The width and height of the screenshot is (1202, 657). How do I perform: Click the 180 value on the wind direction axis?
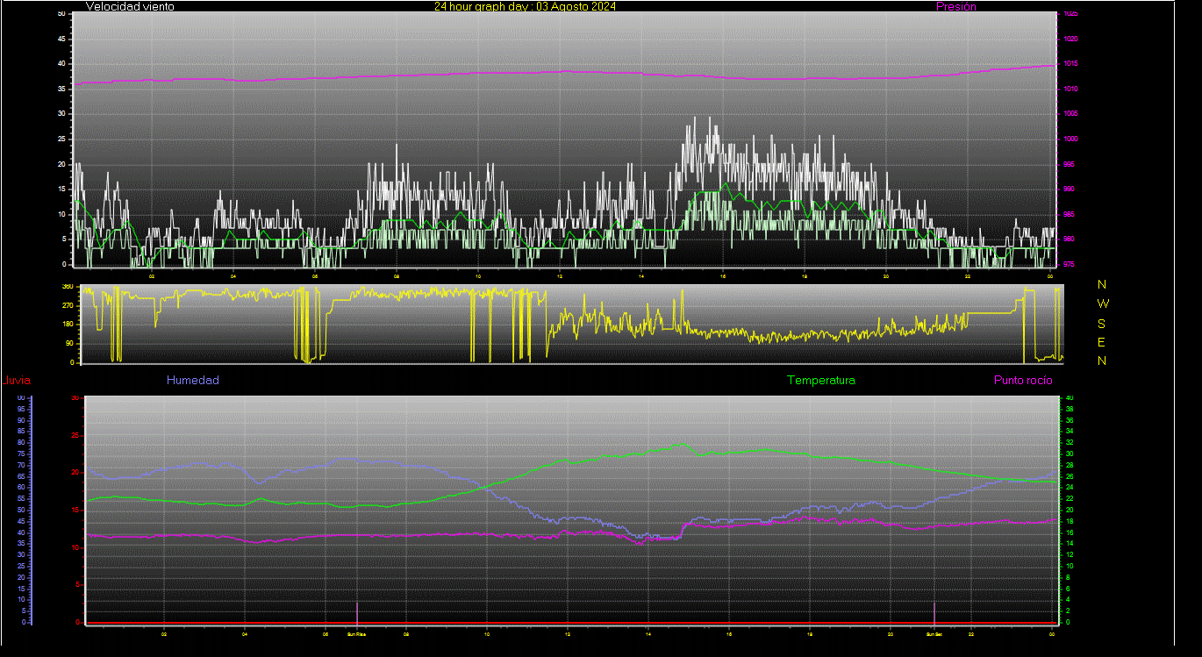[x=67, y=325]
